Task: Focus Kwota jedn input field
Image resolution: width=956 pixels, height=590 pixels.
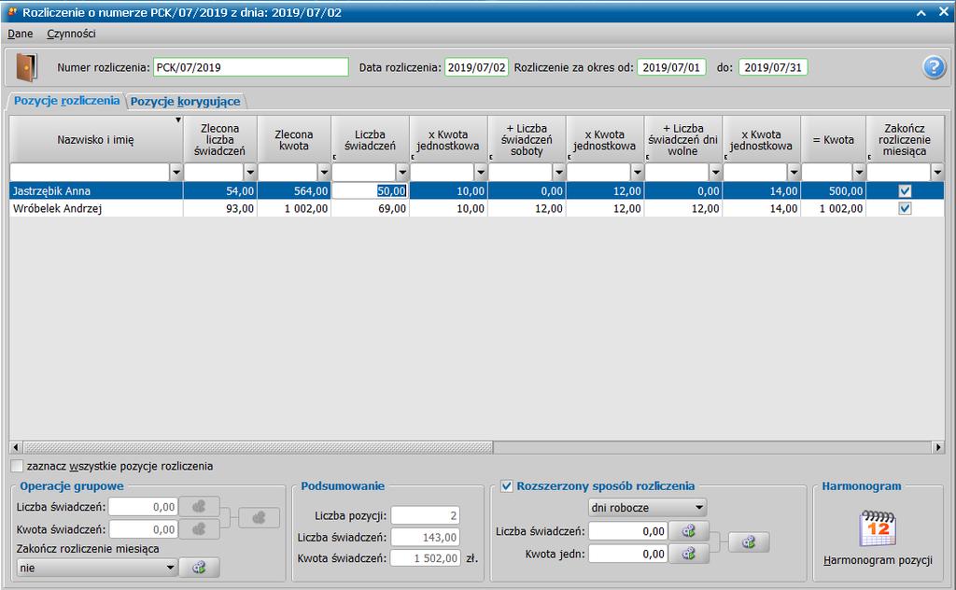Action: pyautogui.click(x=628, y=554)
